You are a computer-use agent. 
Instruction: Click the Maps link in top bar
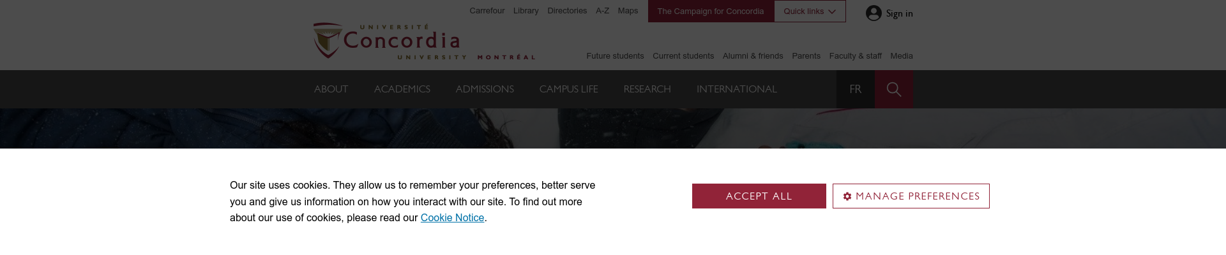628,11
